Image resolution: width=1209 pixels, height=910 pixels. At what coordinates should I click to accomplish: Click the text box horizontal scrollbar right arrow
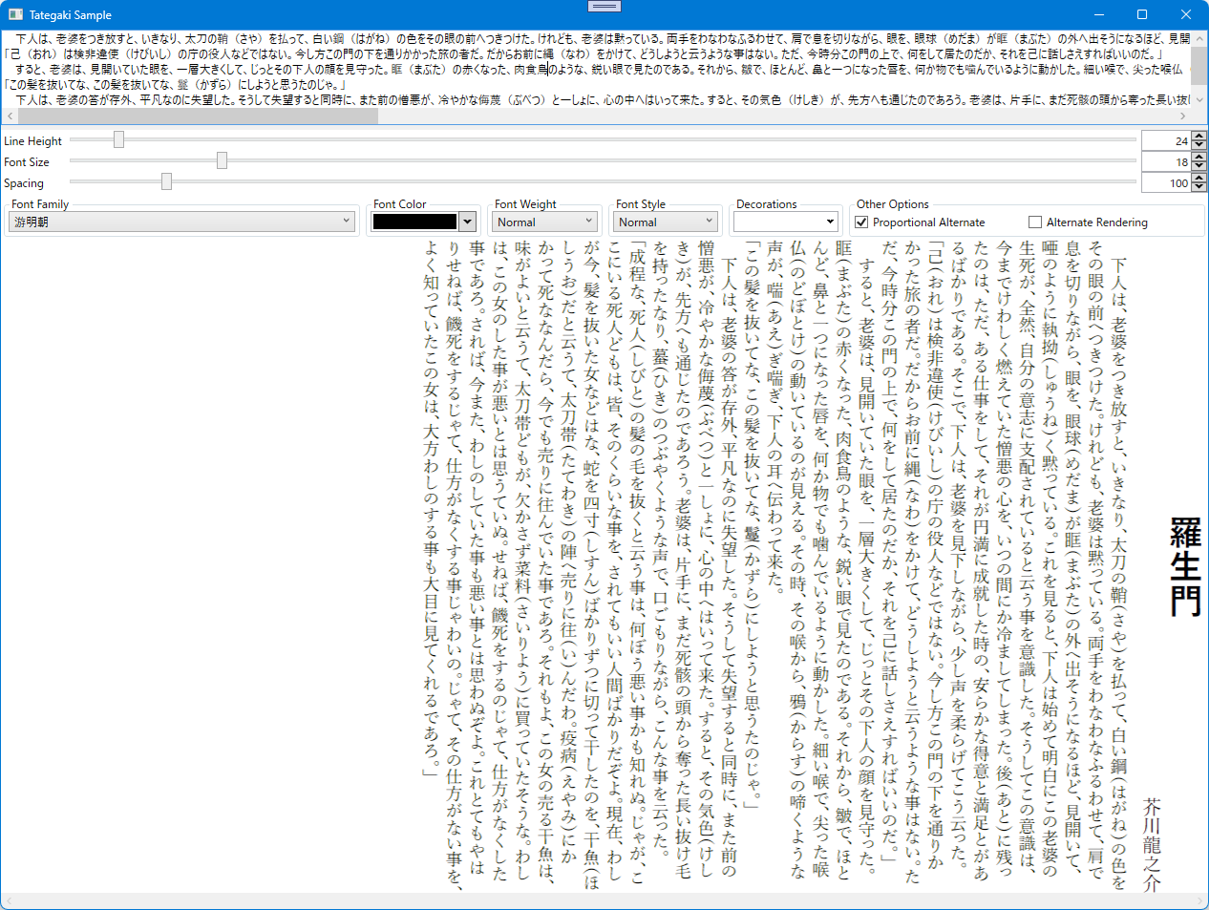pyautogui.click(x=1183, y=116)
